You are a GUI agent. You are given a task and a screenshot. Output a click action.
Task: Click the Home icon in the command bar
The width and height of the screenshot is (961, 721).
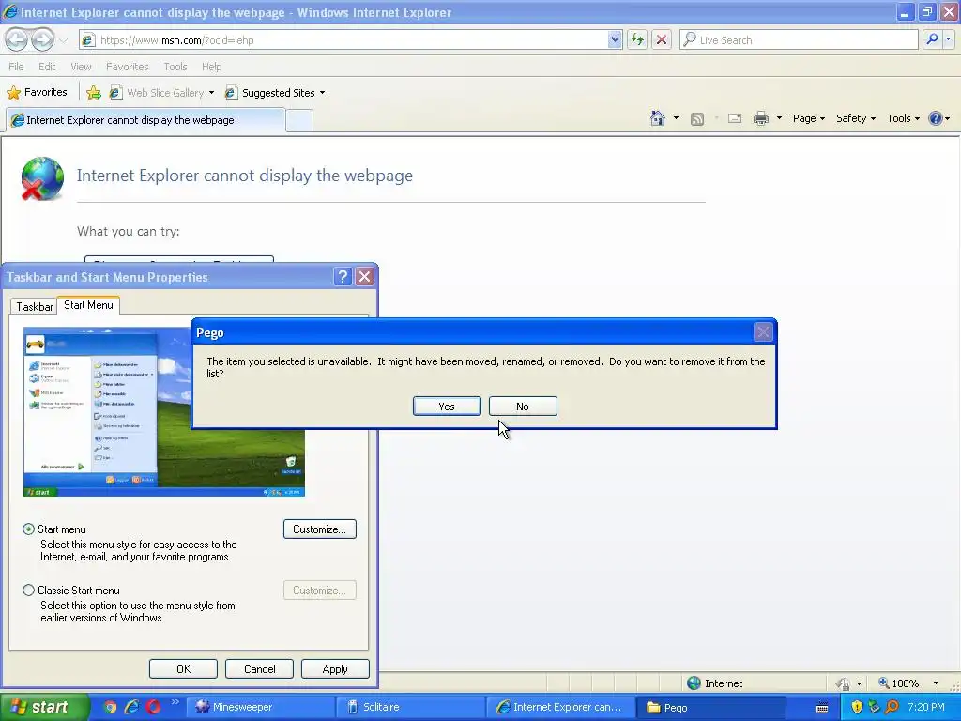658,118
